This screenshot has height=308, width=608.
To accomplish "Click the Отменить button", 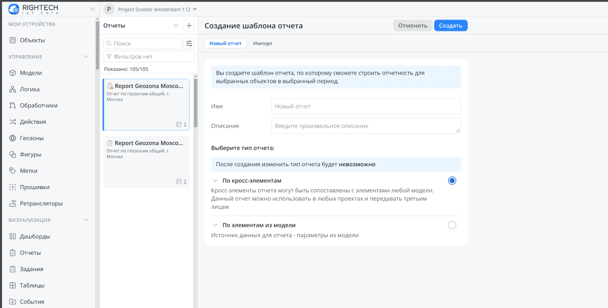I will click(413, 26).
